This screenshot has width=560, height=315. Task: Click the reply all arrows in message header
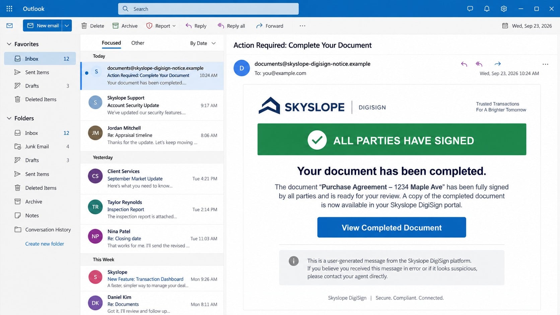point(479,64)
